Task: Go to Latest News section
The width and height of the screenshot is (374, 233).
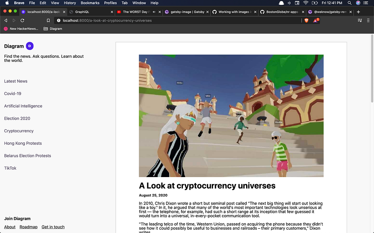Action: point(16,81)
